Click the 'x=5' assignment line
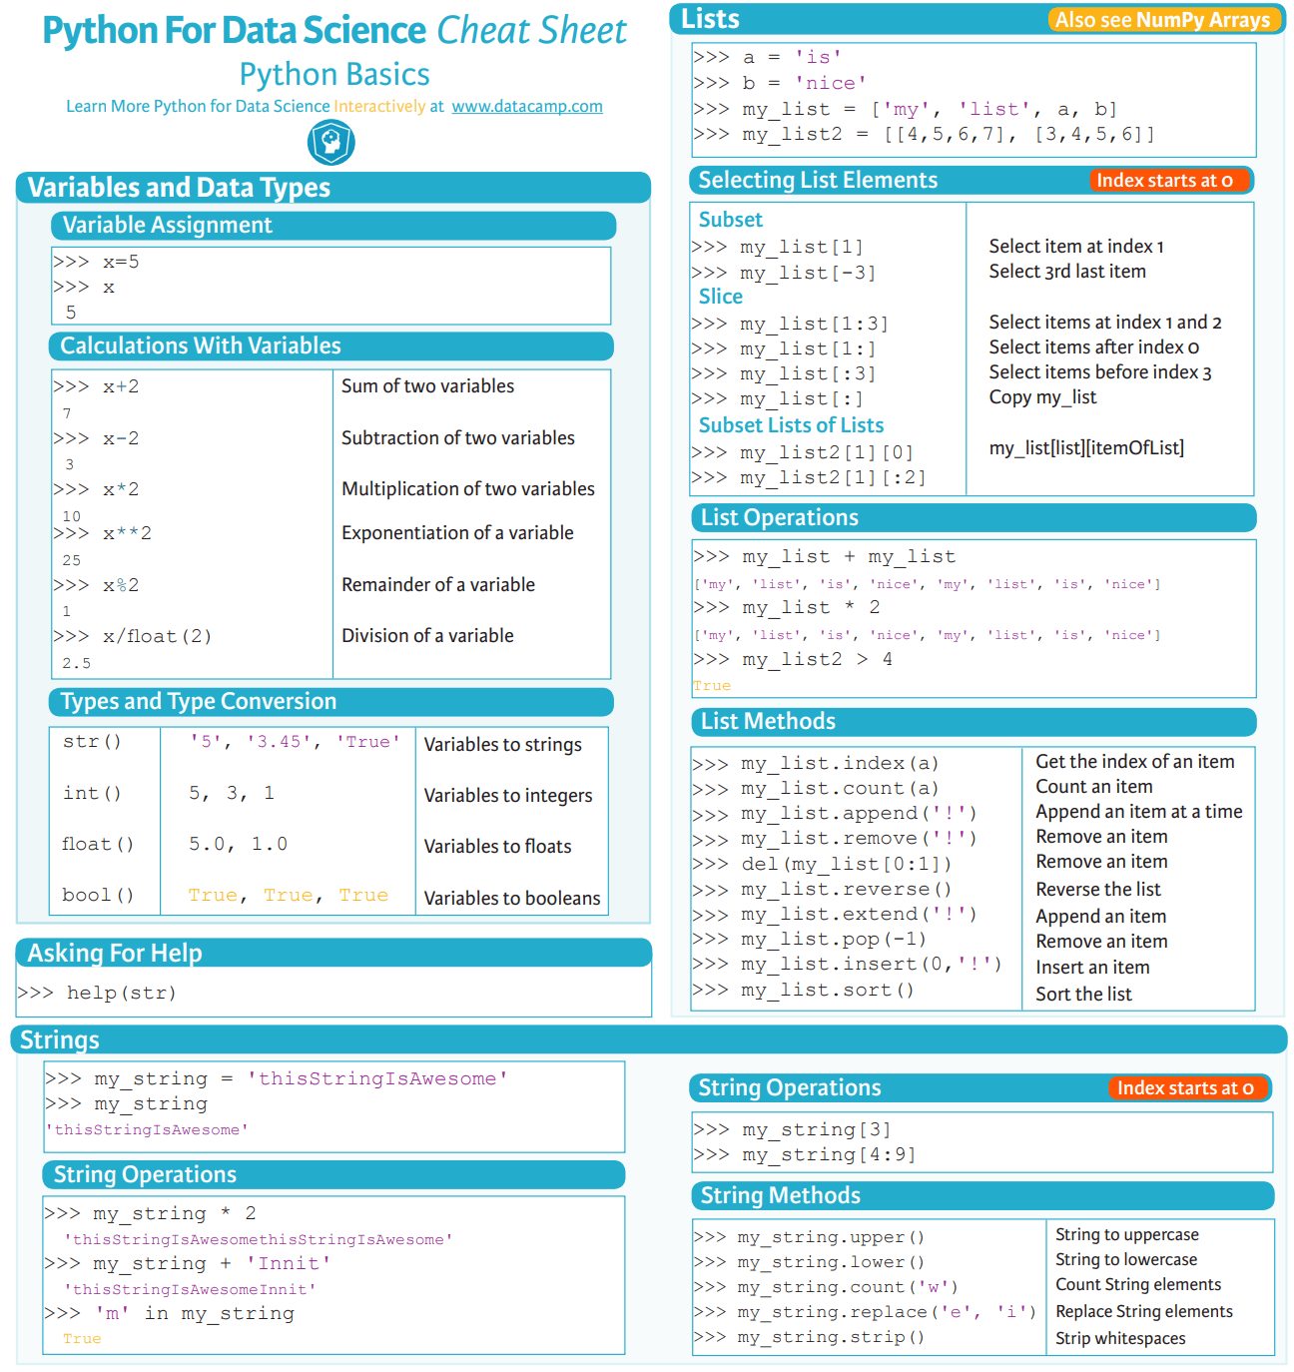Screen dimensions: 1294x1372 97,262
